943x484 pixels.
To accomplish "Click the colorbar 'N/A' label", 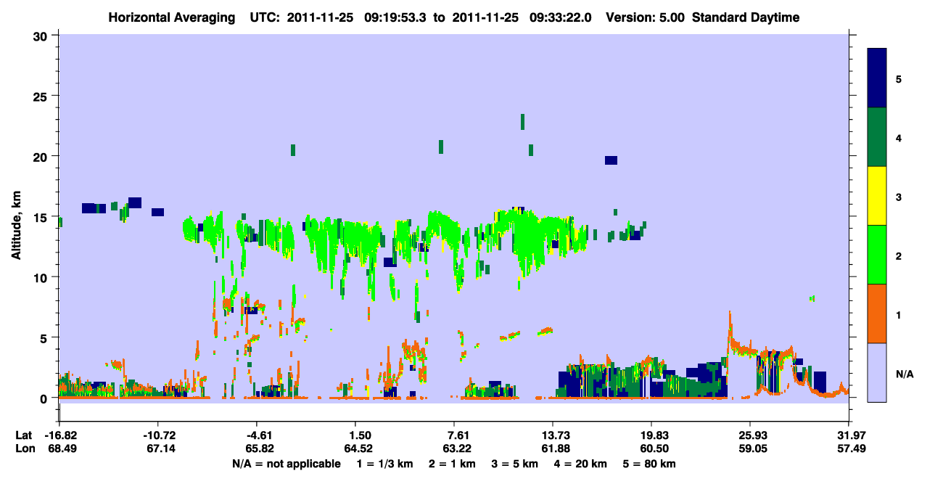I will pos(904,374).
